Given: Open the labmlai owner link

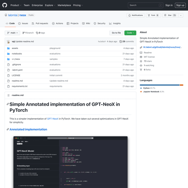Looking at the screenshot, I should point(13,15).
